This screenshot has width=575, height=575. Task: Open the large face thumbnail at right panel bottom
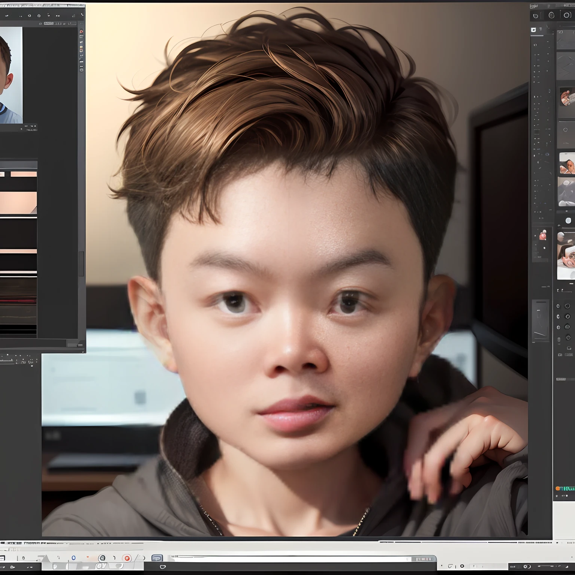tap(566, 256)
